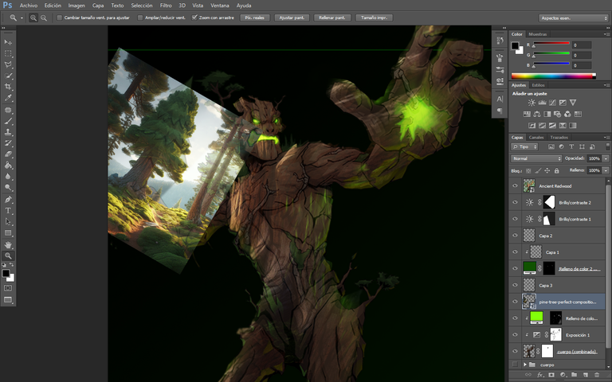612x382 pixels.
Task: Select the Blur tool
Action: (x=8, y=176)
